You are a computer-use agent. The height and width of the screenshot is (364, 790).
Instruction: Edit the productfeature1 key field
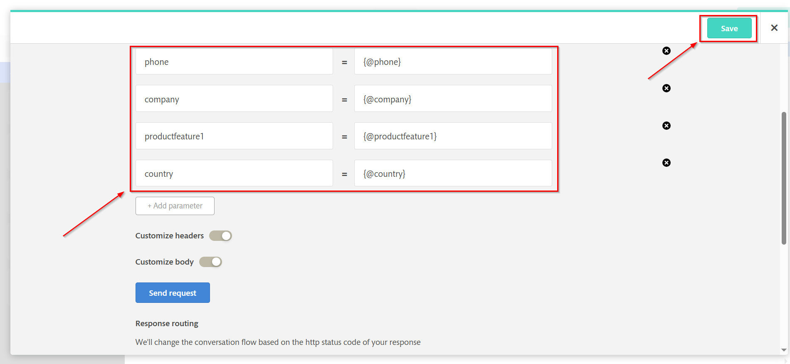234,136
